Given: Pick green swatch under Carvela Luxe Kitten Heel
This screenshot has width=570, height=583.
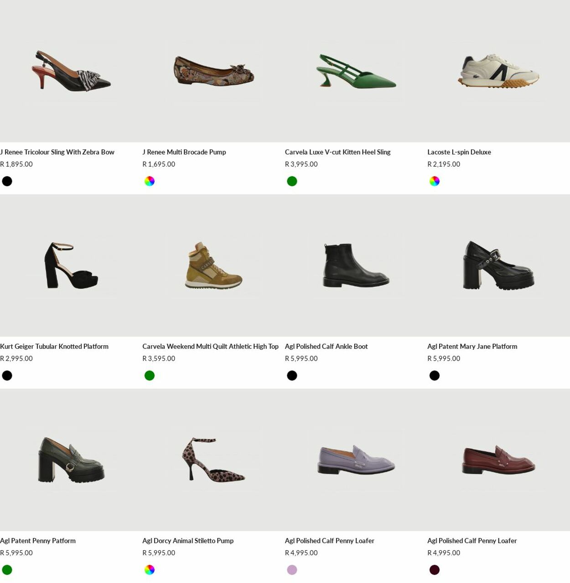Looking at the screenshot, I should coord(292,181).
